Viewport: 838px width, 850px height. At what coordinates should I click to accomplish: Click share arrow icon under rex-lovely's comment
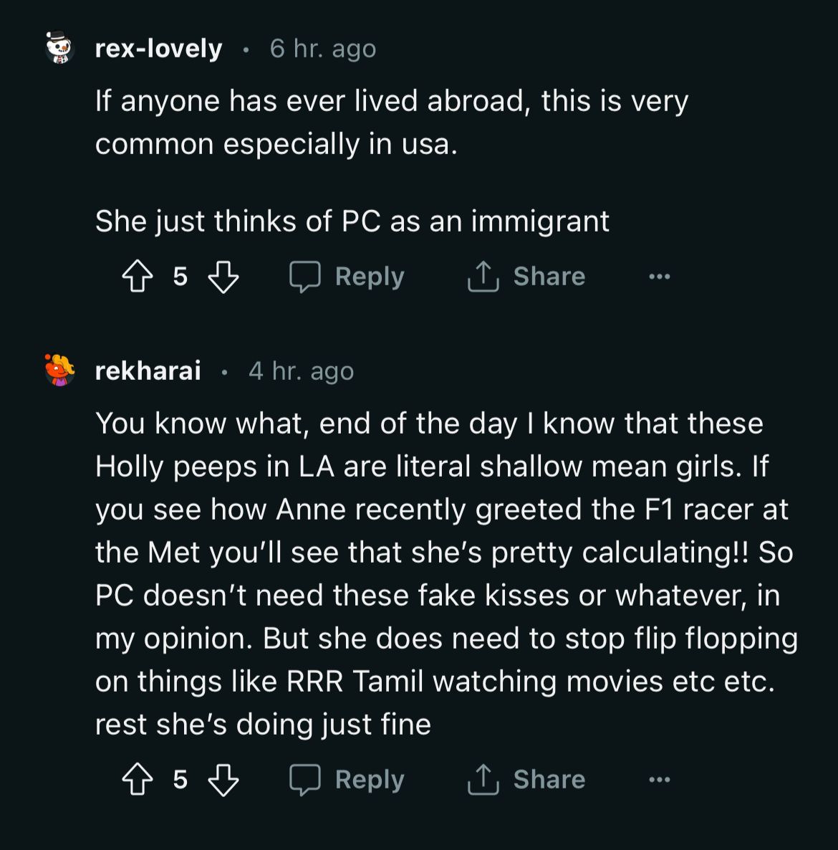(483, 277)
